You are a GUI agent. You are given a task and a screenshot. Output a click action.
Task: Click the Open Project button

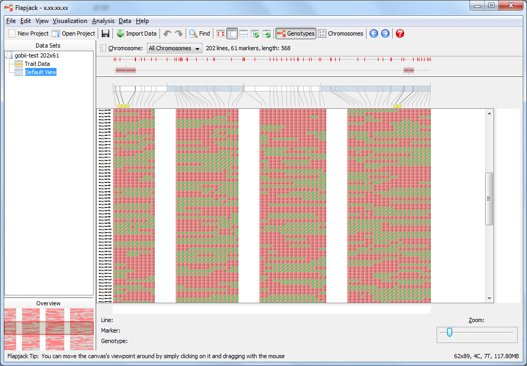[x=74, y=33]
